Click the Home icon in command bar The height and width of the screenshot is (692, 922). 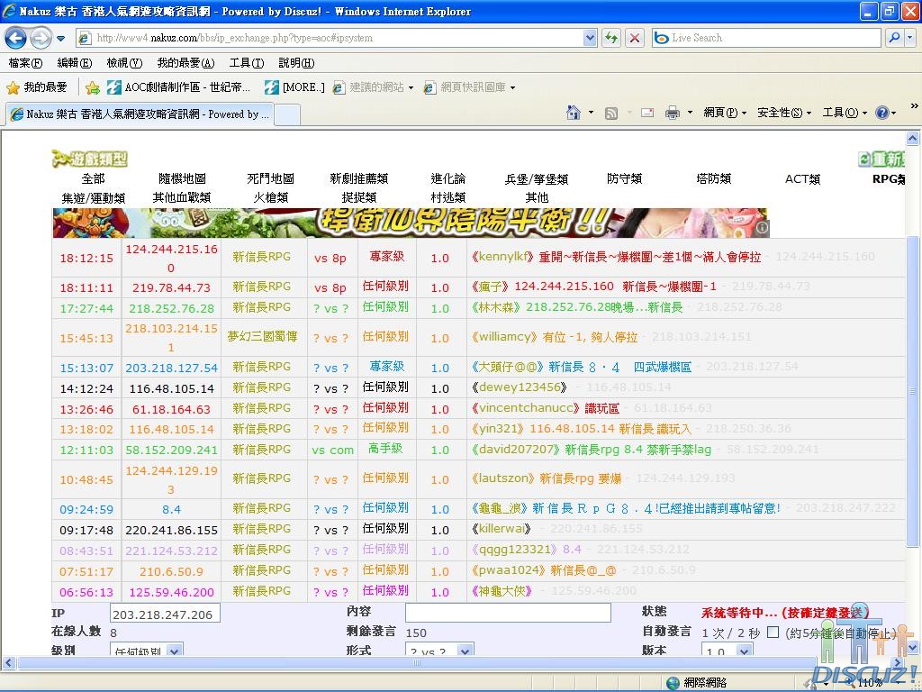click(573, 113)
